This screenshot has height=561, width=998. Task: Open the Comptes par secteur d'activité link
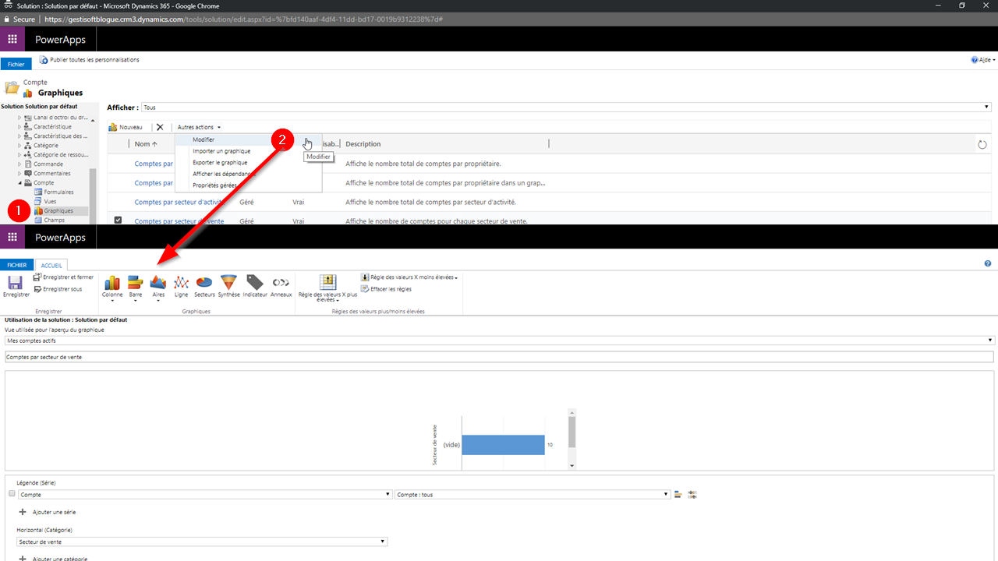tap(179, 202)
